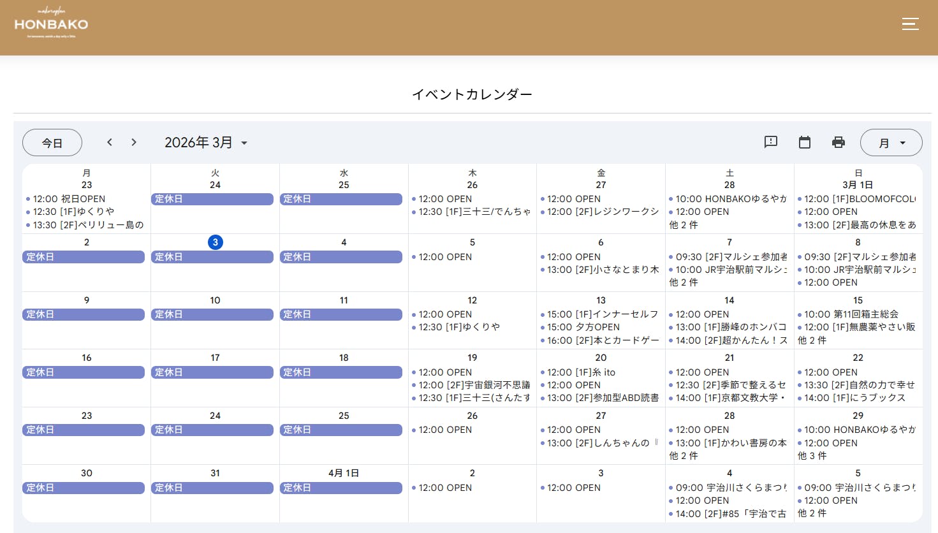Screen dimensions: 938x533
Task: Open the 月 view selector dropdown
Action: click(x=891, y=143)
